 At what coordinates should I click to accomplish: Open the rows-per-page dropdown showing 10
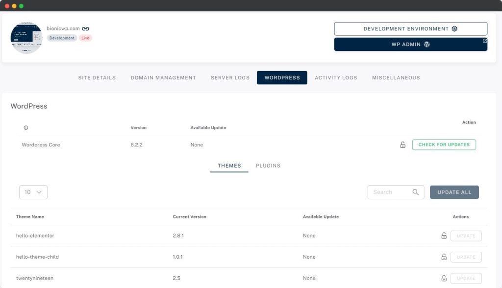[33, 192]
